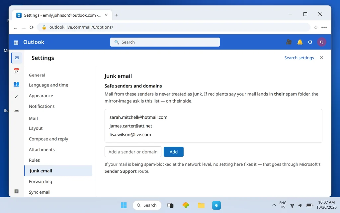Select sarah.mitchell@hotmail.com entry

click(138, 117)
